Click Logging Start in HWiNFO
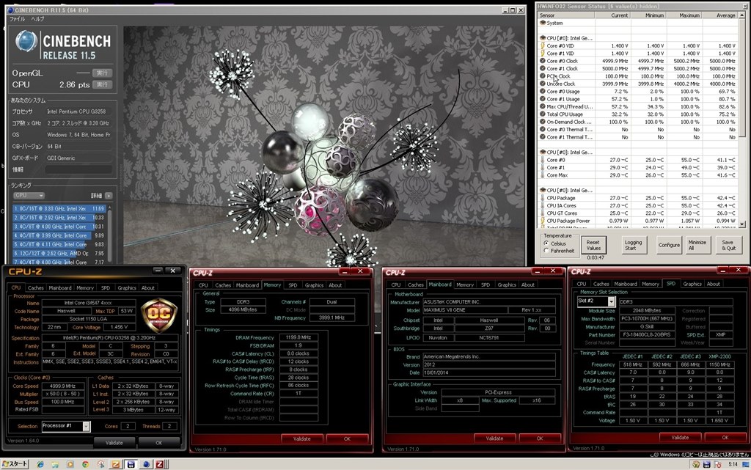This screenshot has width=751, height=470. click(633, 245)
